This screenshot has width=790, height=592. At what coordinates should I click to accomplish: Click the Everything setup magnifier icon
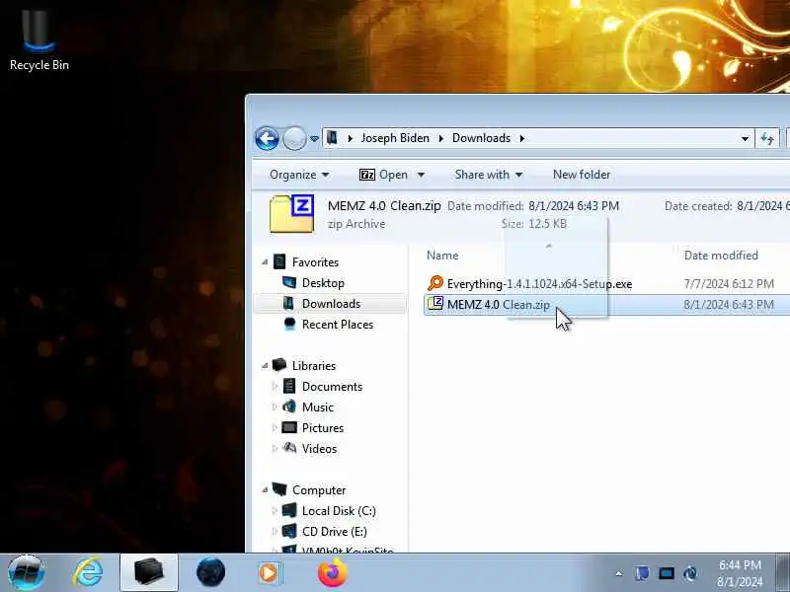(434, 283)
